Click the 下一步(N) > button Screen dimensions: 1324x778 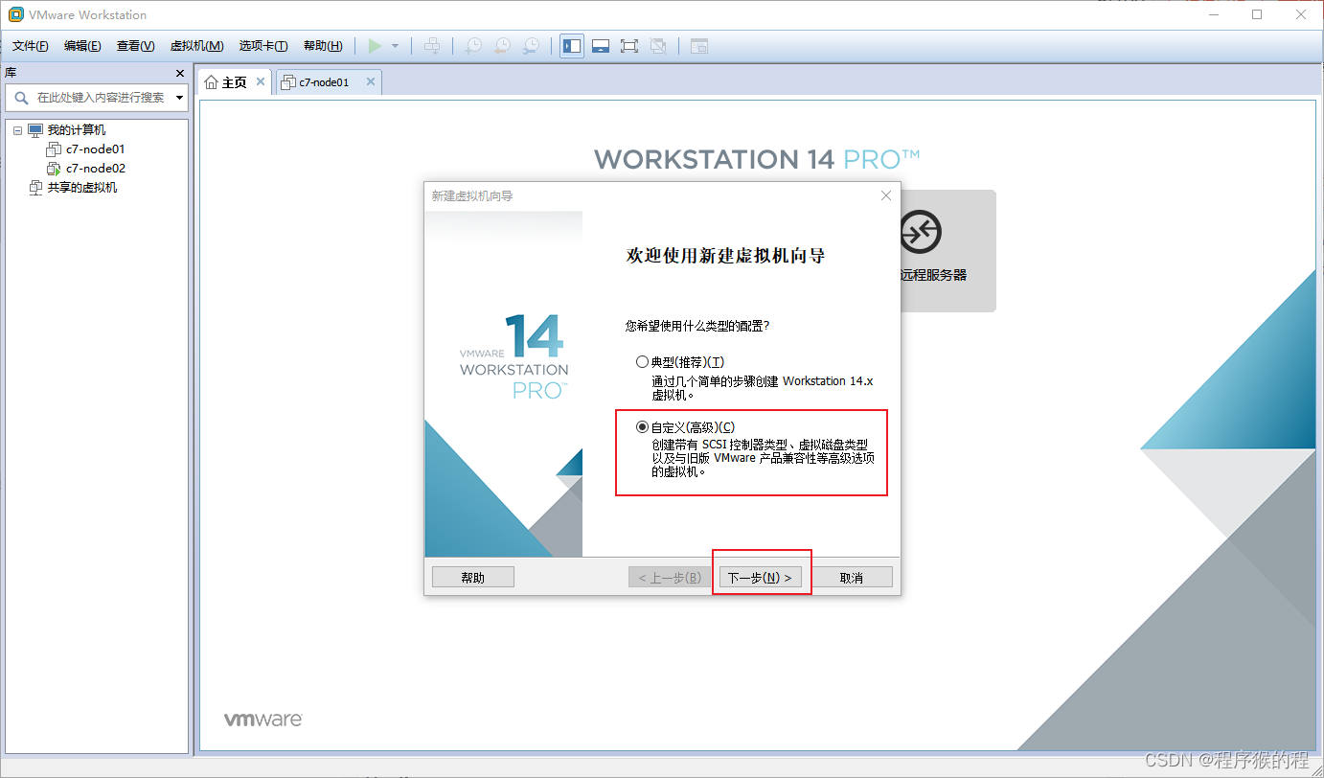click(x=760, y=578)
